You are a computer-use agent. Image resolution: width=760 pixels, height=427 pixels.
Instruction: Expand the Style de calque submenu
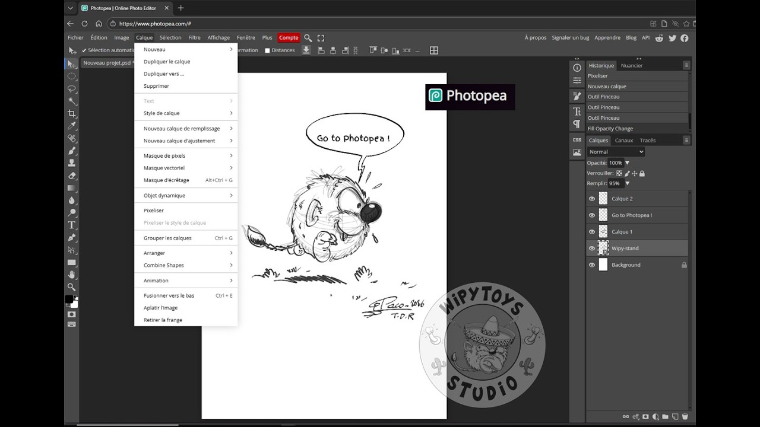186,113
